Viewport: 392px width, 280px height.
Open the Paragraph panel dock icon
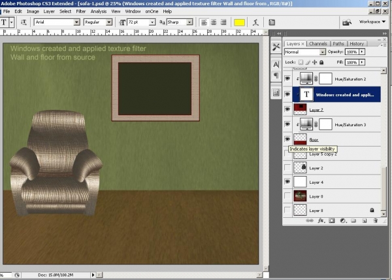point(276,75)
